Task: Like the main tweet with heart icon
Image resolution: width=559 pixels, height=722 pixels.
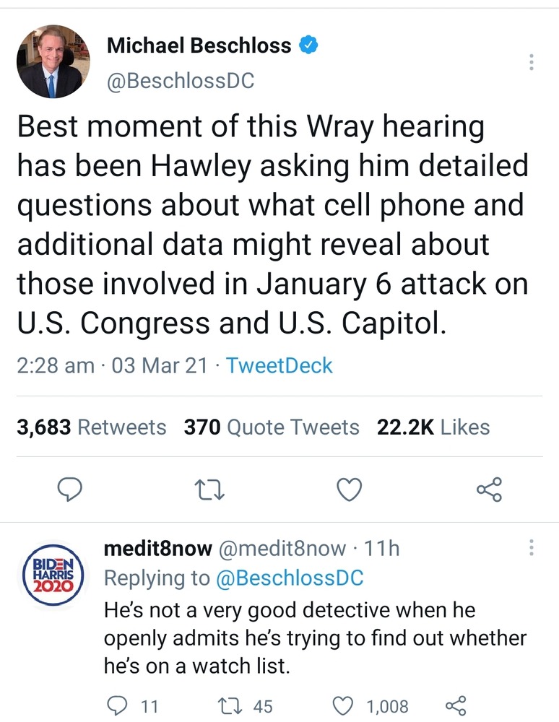Action: (x=350, y=491)
